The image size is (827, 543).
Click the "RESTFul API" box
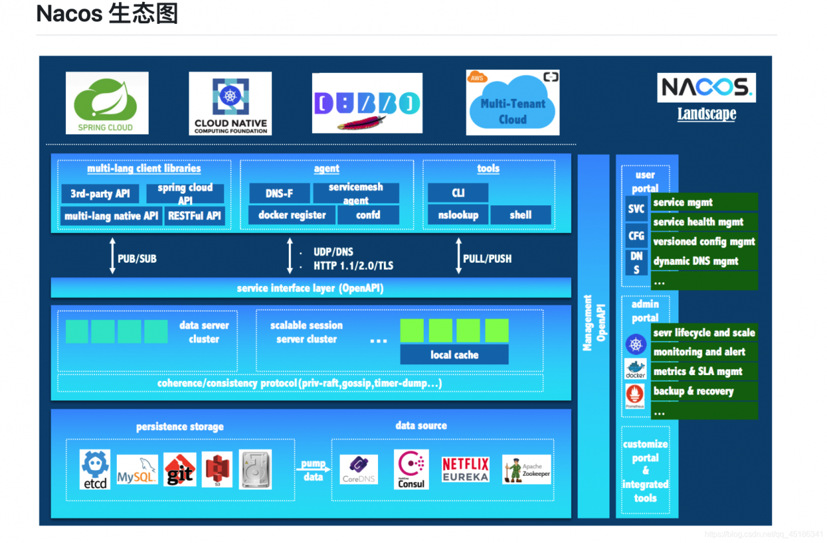coord(194,216)
